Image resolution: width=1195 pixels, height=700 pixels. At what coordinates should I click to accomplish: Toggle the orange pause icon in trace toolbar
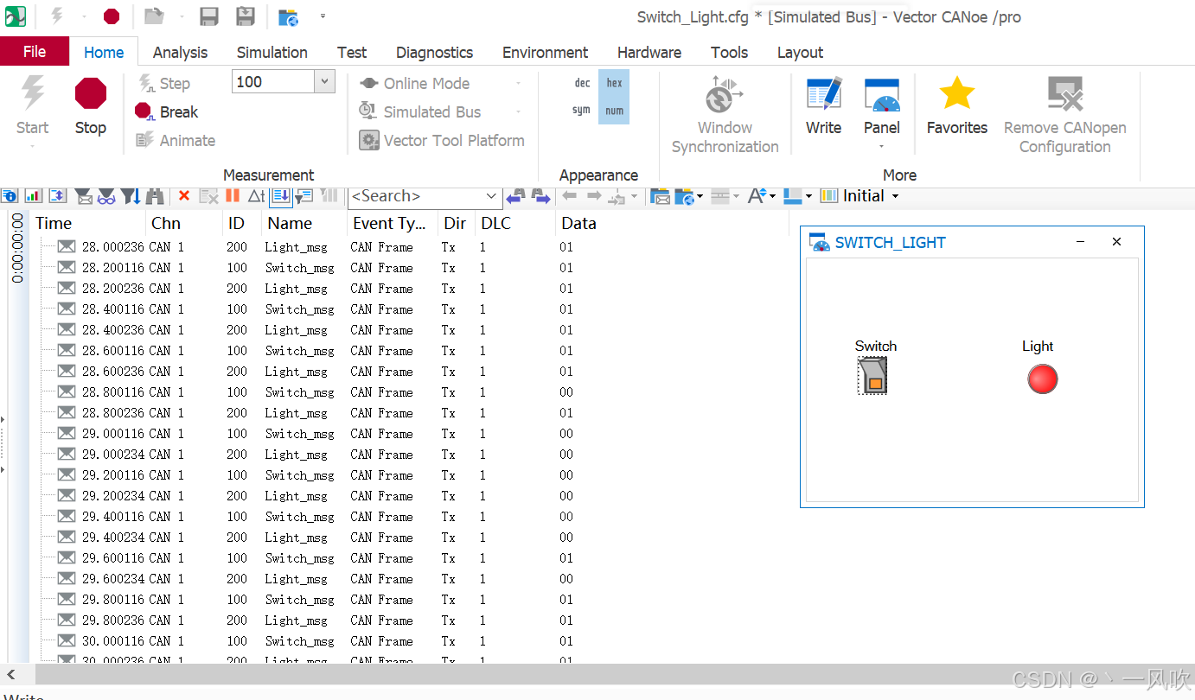(x=233, y=196)
